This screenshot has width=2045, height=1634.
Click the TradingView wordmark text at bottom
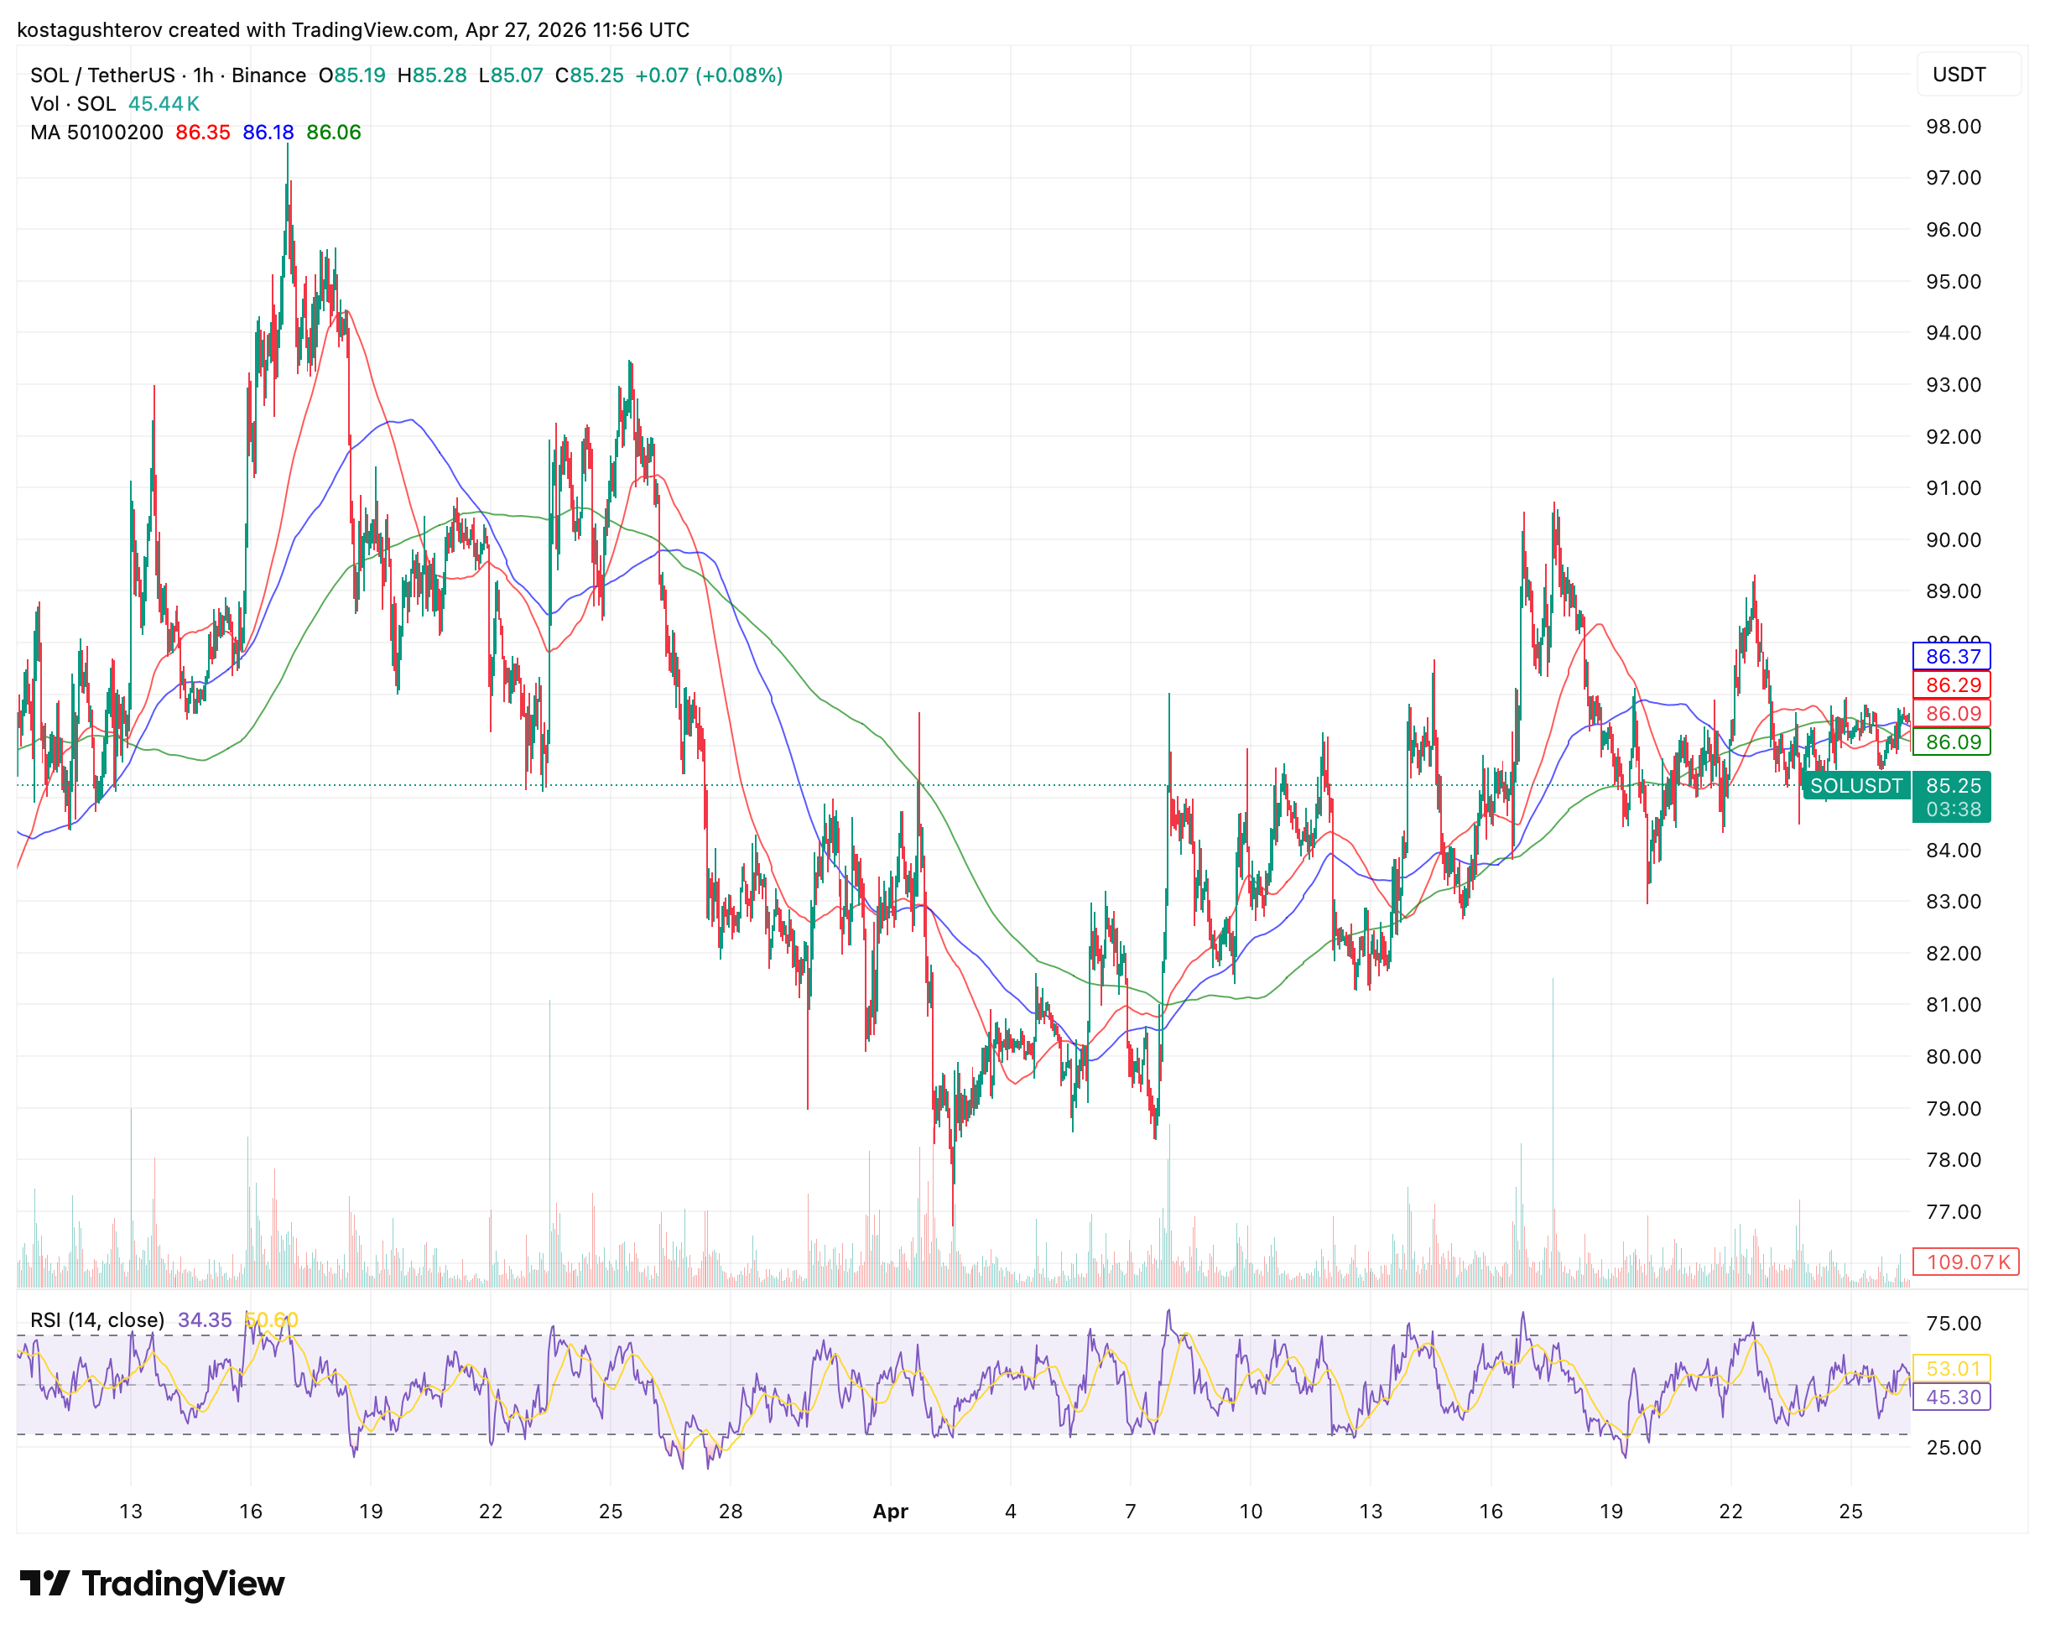point(182,1583)
